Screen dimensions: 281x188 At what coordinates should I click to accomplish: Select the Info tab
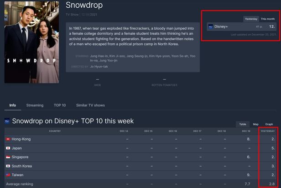point(13,105)
